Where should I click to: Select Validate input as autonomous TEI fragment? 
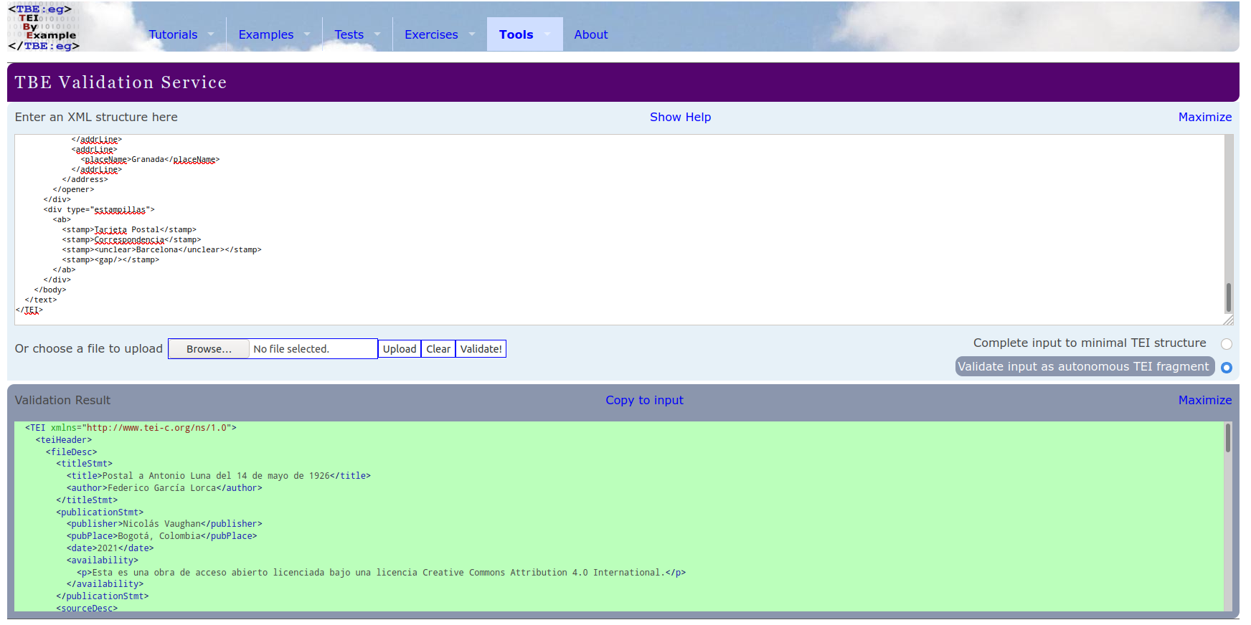click(1226, 368)
